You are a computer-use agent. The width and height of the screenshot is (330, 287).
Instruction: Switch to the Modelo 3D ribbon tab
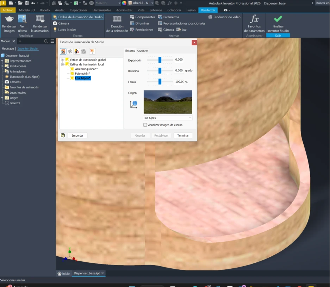[27, 10]
